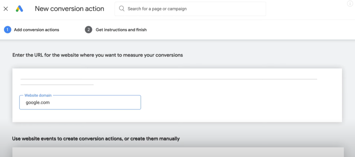The image size is (355, 157).
Task: Click the Enter the URL for the website heading
Action: click(98, 55)
